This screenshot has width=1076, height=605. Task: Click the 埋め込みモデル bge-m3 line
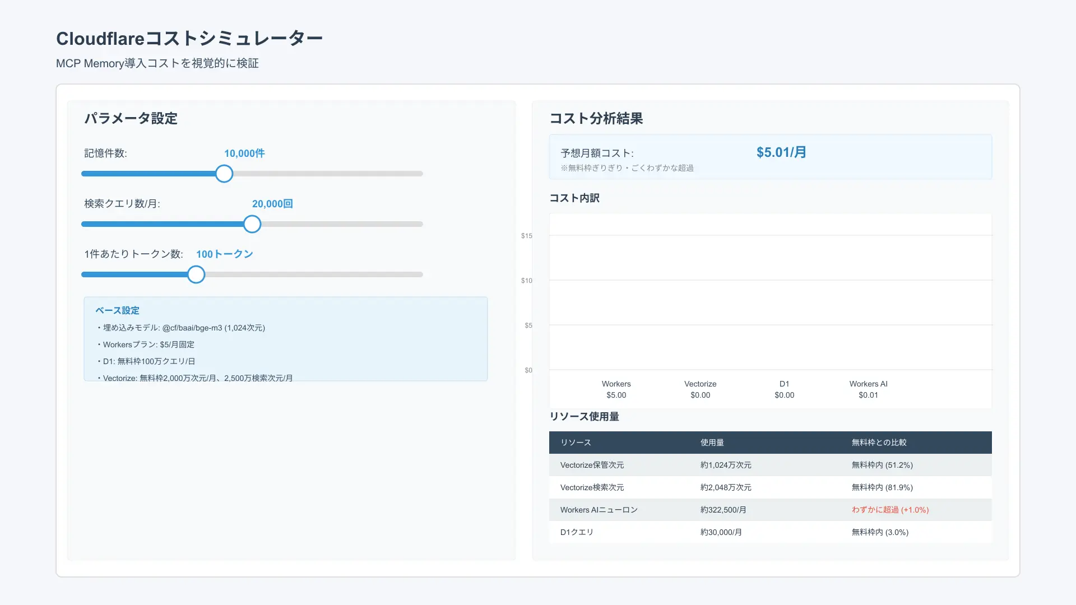pyautogui.click(x=180, y=328)
